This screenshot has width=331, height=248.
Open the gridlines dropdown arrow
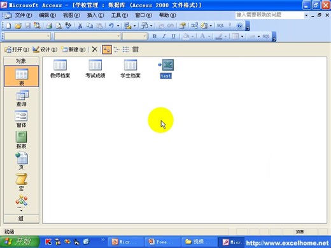(242, 36)
